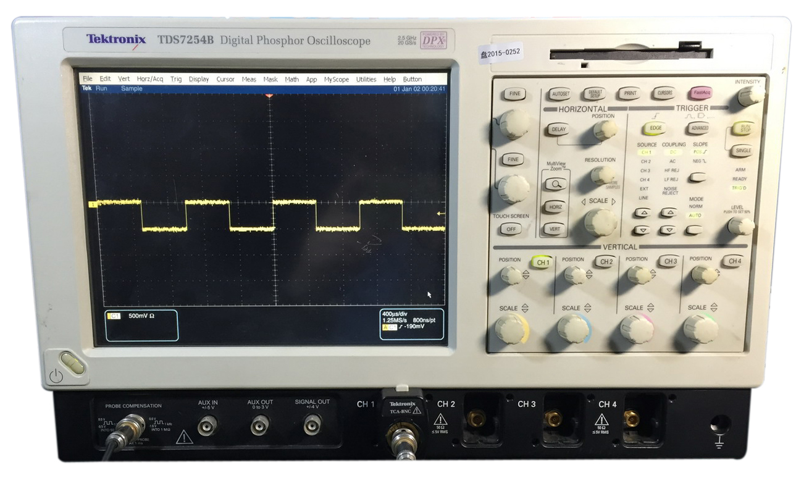
Task: Touch the upper multipurpose knob below top FINE
Action: click(x=514, y=124)
